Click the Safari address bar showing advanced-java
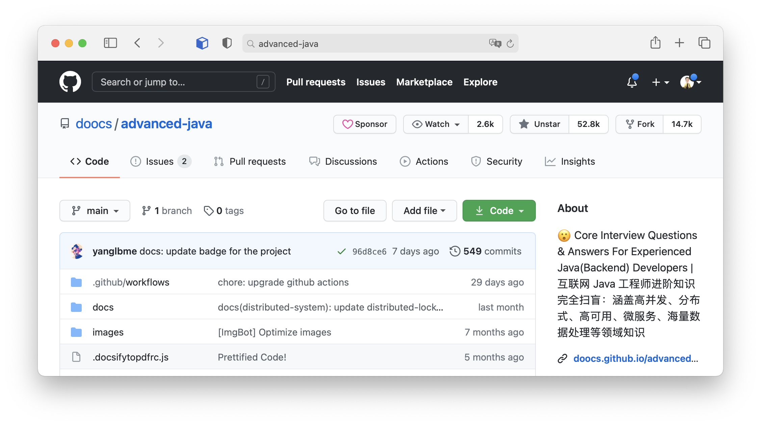Image resolution: width=761 pixels, height=426 pixels. point(380,43)
